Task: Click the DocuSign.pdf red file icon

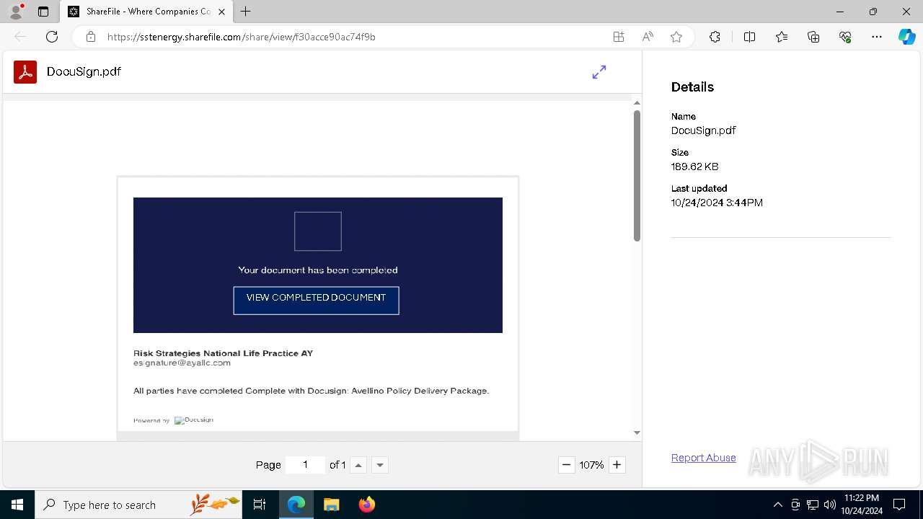Action: coord(25,72)
